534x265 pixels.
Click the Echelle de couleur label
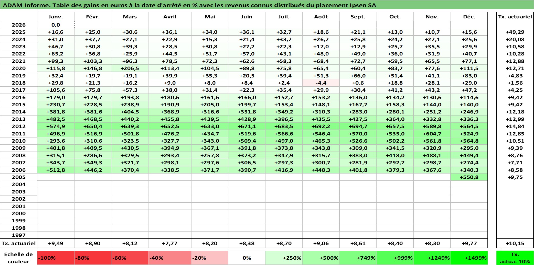18,258
